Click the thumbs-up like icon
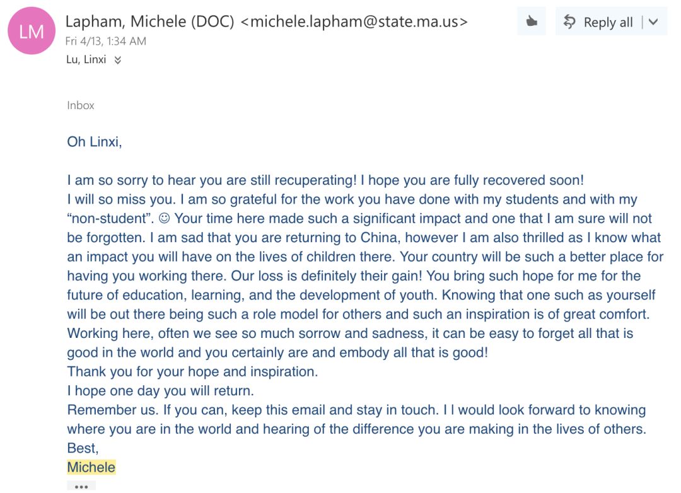 [532, 21]
